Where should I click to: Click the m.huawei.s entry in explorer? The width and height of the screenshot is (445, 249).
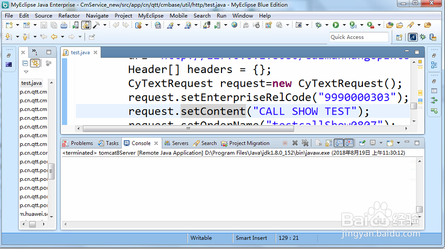34,214
